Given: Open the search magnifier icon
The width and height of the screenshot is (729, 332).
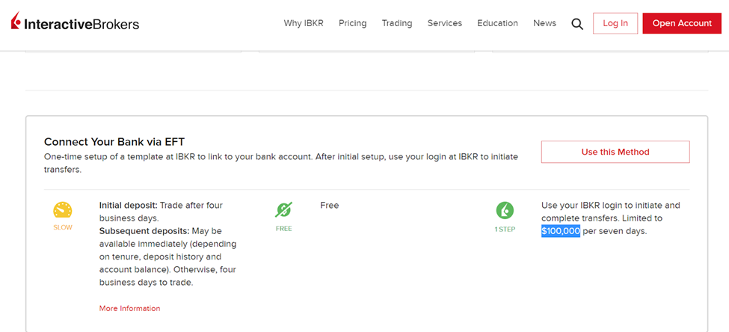Looking at the screenshot, I should coord(577,24).
